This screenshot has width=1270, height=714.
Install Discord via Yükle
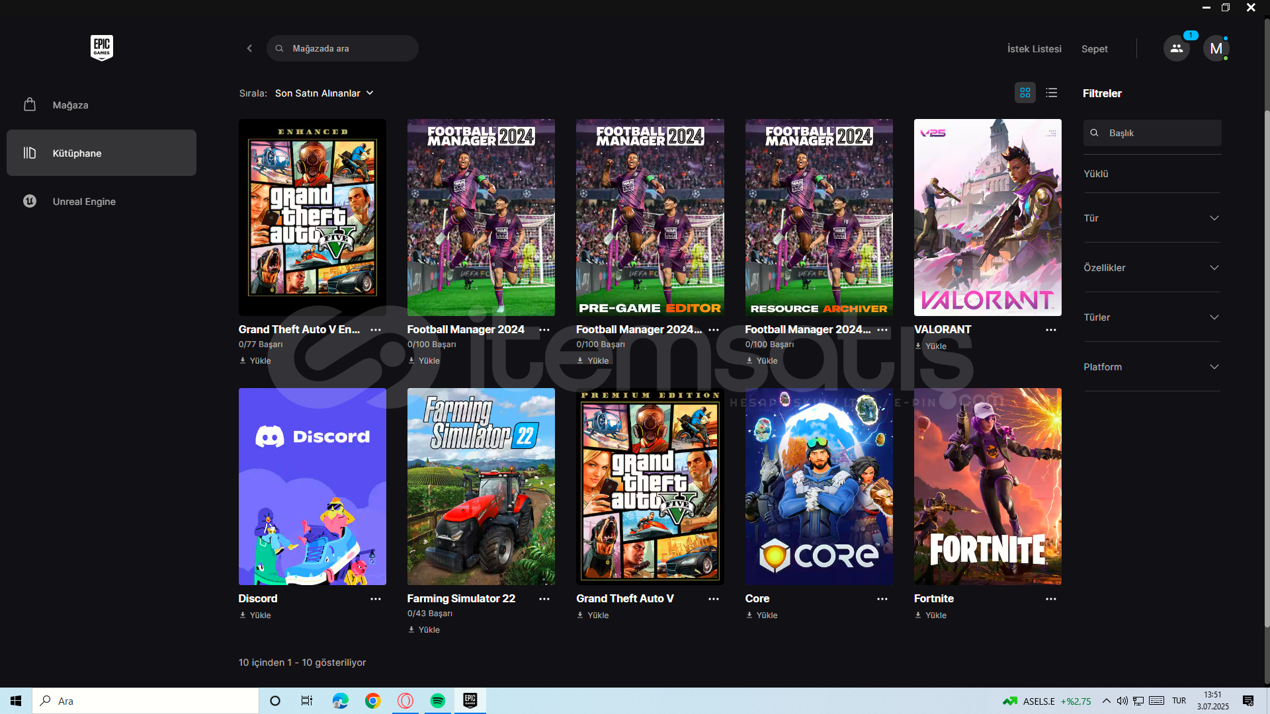tap(255, 615)
